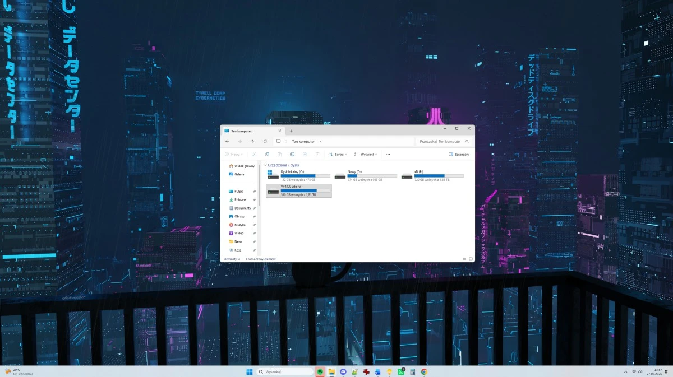673x377 pixels.
Task: Open a new Explorer tab
Action: click(x=291, y=131)
